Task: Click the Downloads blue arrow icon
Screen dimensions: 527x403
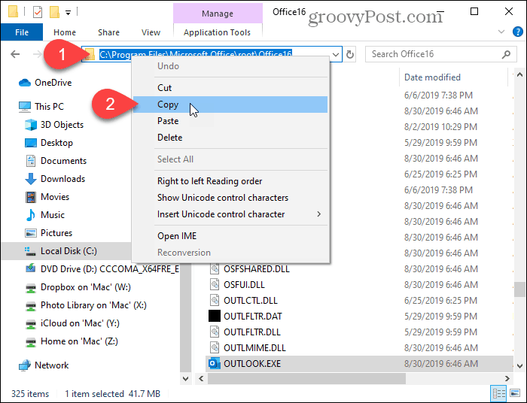Action: pos(31,179)
